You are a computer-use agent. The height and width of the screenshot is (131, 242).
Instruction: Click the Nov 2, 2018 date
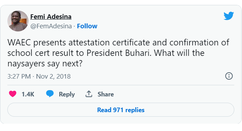pyautogui.click(x=53, y=76)
